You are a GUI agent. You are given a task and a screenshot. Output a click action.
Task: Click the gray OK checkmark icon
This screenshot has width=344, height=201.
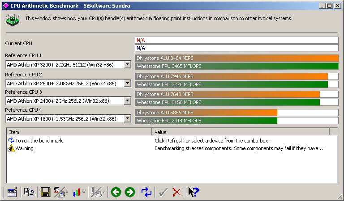point(163,192)
